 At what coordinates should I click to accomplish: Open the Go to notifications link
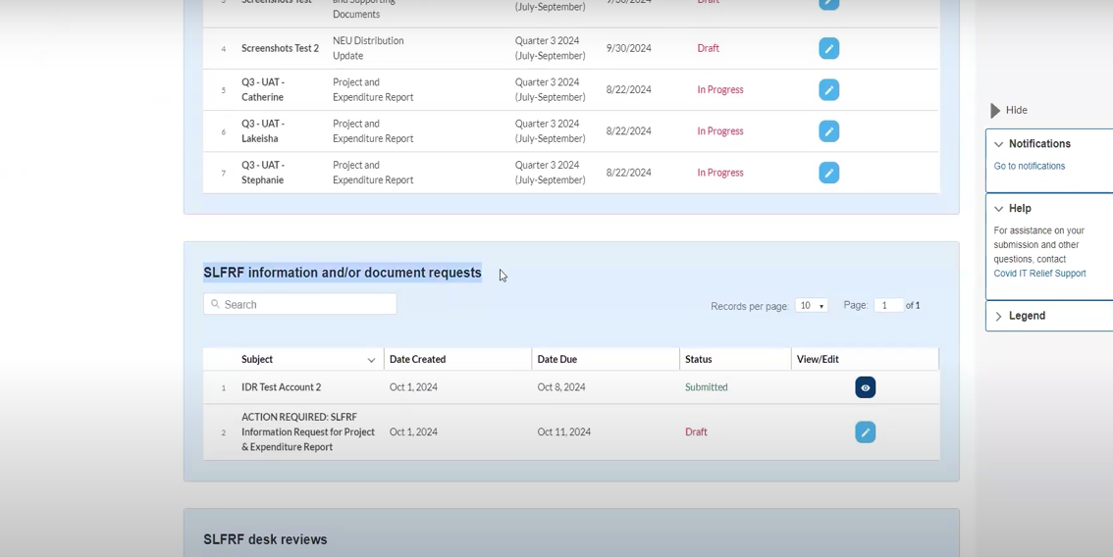point(1029,167)
